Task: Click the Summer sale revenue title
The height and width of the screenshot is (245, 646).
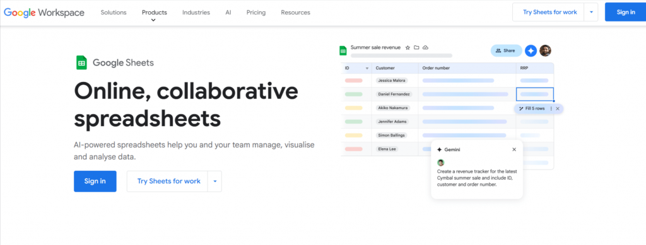Action: click(375, 48)
